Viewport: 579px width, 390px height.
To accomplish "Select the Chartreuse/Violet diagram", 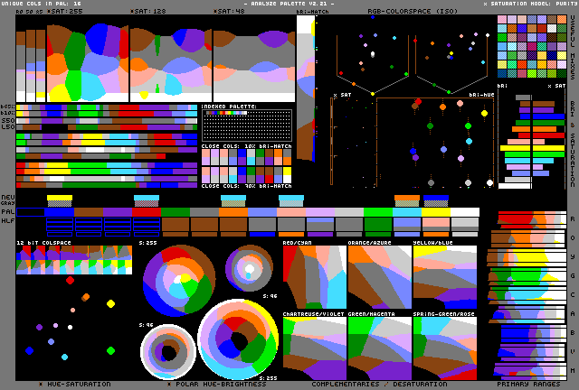I will tap(314, 345).
